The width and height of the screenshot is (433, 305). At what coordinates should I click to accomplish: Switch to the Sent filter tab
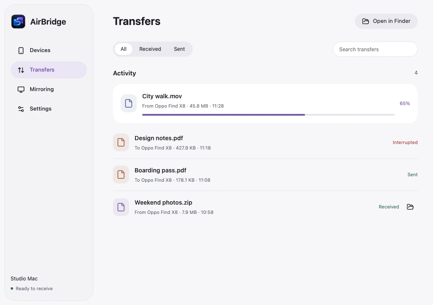pos(180,49)
